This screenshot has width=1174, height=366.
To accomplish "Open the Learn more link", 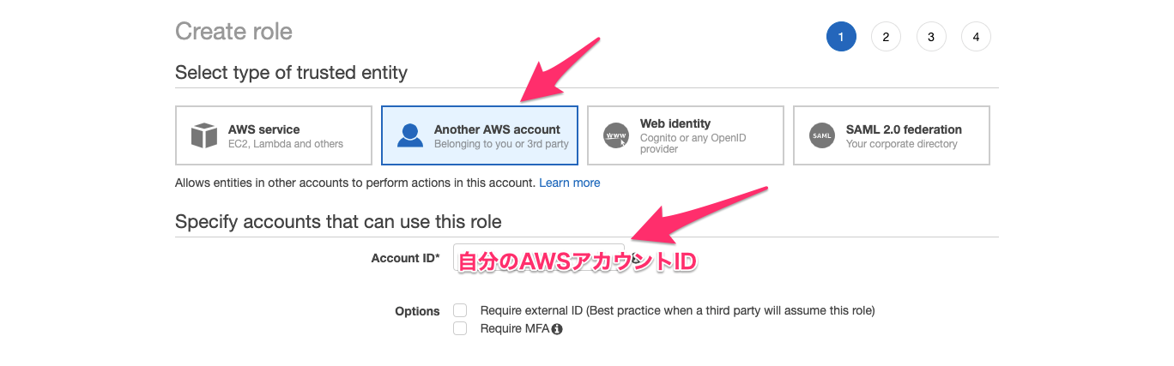I will point(570,183).
